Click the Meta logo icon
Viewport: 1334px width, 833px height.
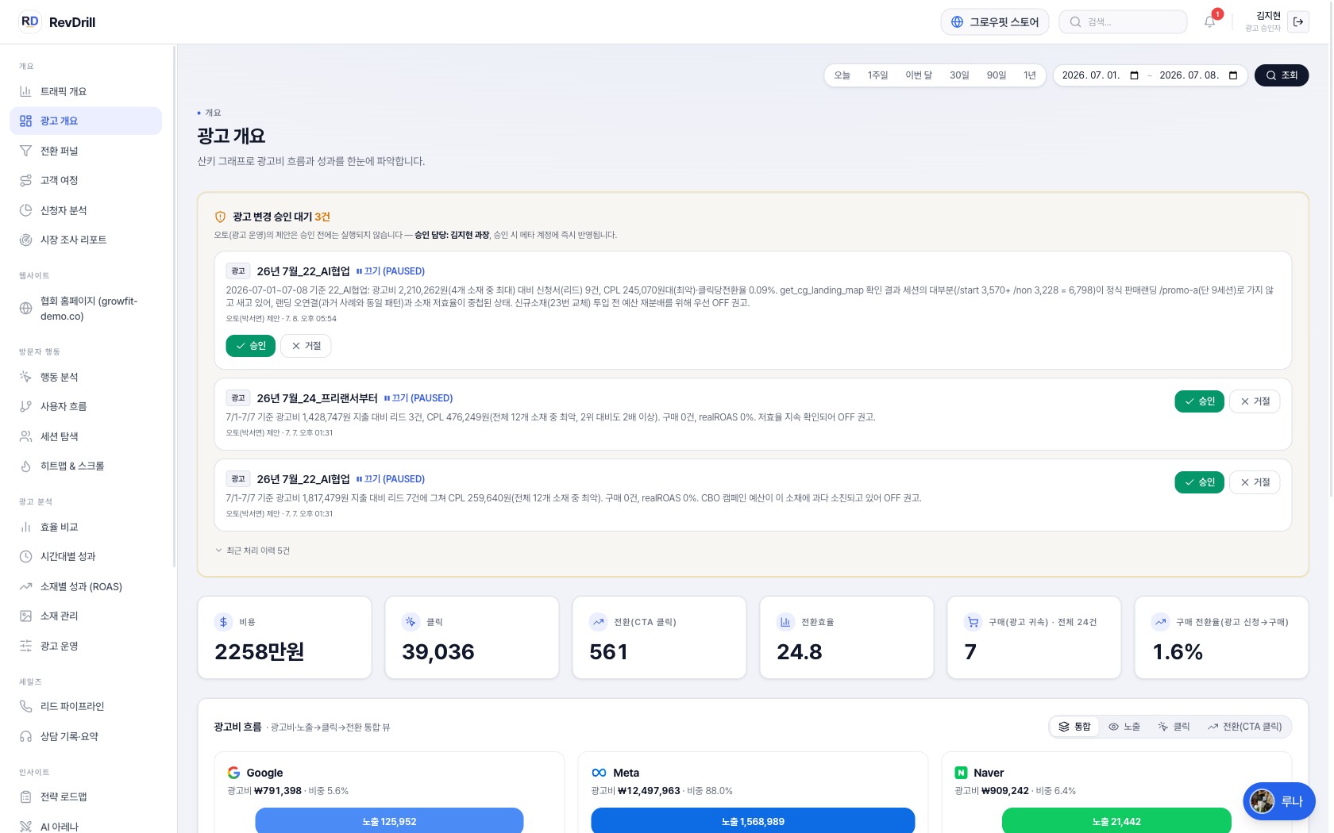[x=599, y=773]
